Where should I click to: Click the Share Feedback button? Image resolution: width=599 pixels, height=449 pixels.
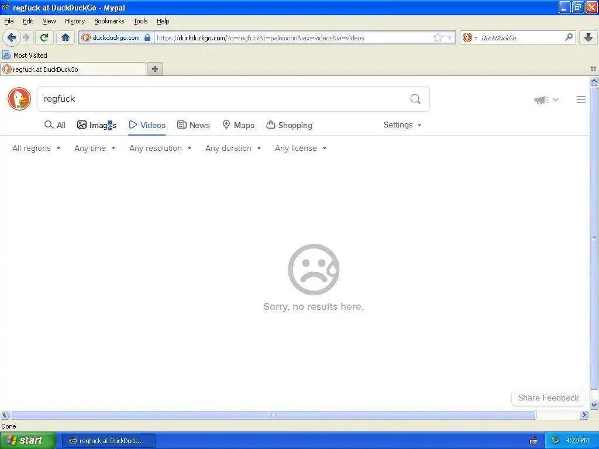point(548,398)
